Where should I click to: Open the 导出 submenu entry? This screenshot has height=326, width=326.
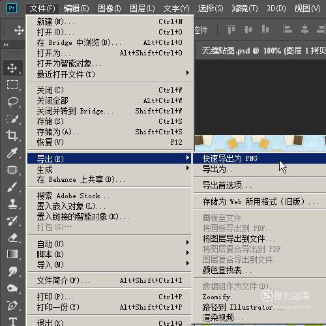pyautogui.click(x=110, y=158)
